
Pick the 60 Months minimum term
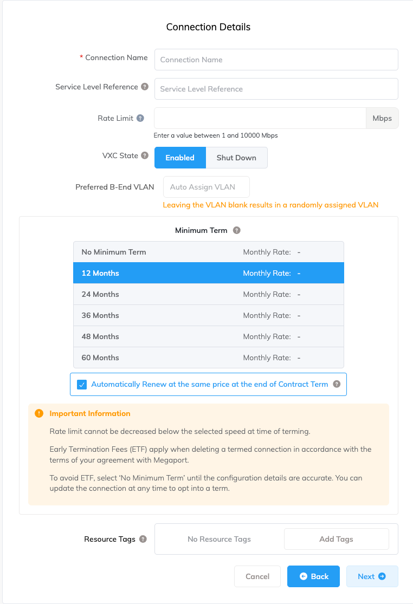(x=208, y=358)
